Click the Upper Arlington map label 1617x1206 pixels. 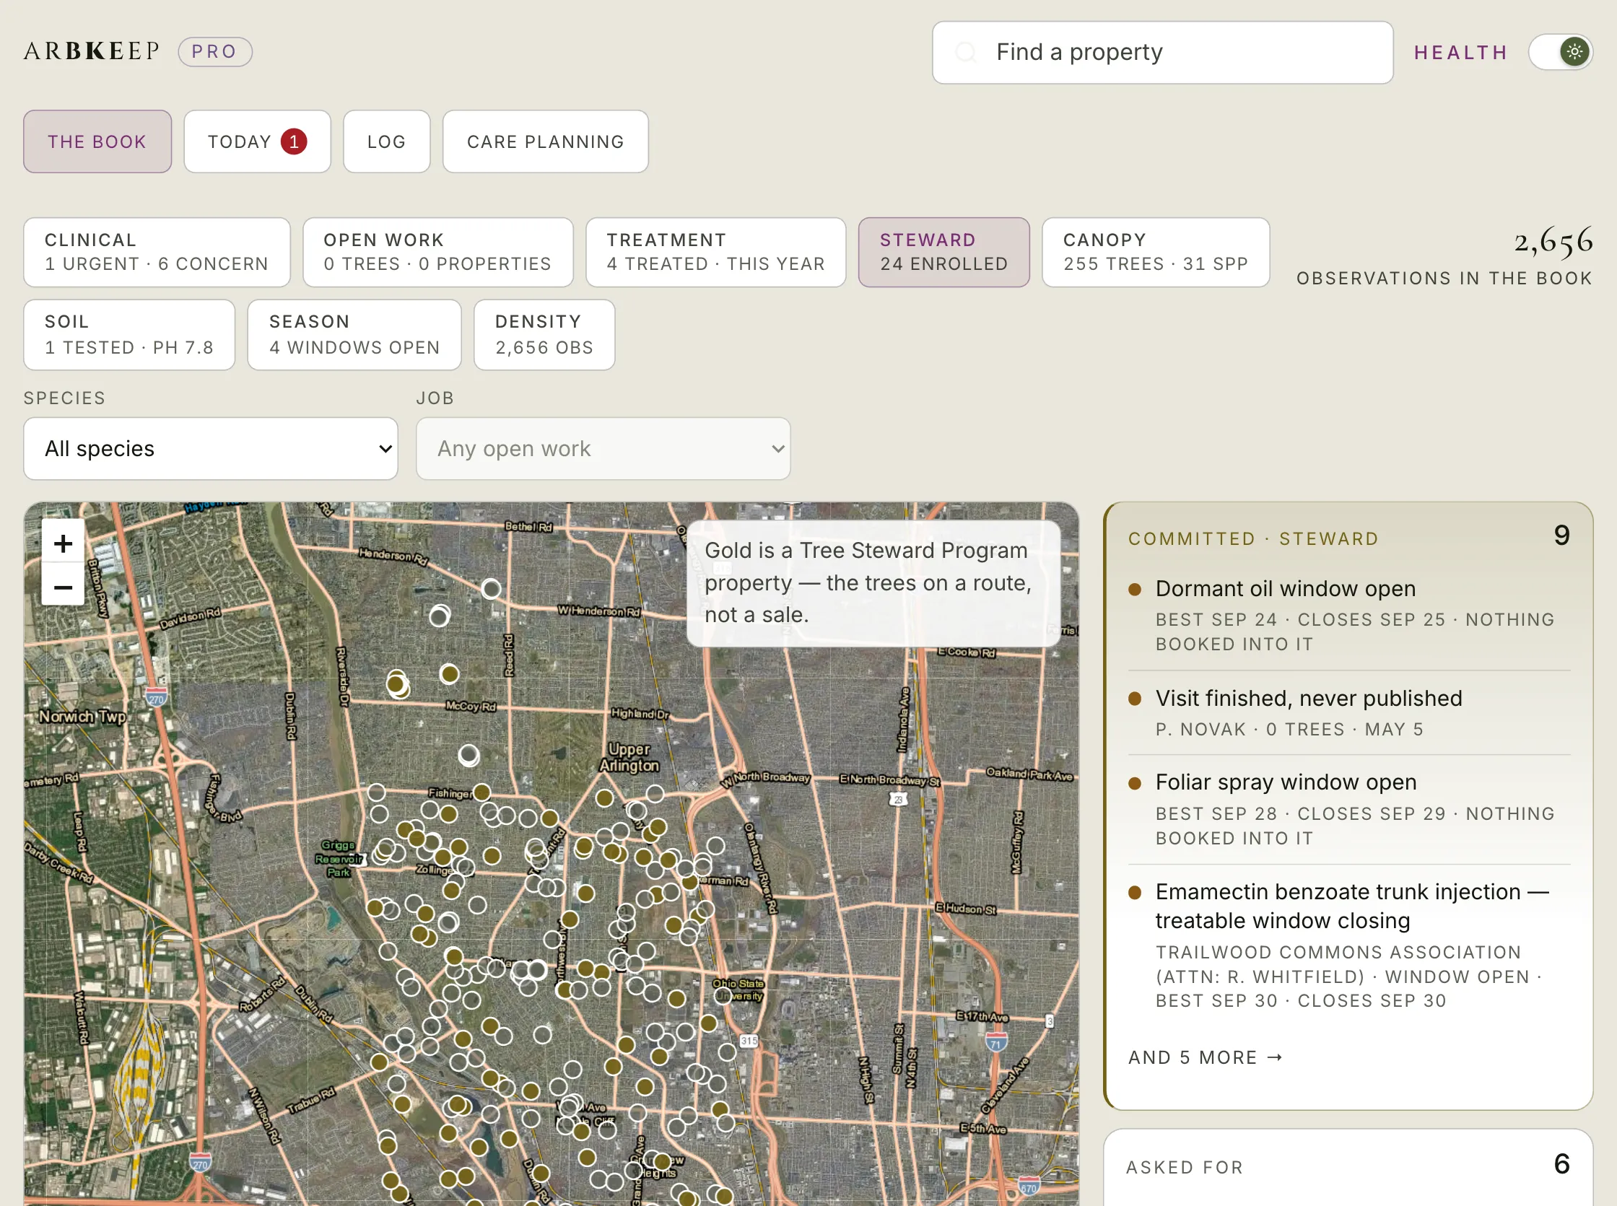click(629, 757)
